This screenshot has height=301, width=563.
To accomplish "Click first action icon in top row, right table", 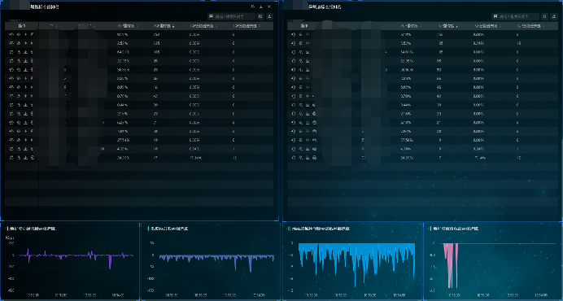I will tap(294, 34).
